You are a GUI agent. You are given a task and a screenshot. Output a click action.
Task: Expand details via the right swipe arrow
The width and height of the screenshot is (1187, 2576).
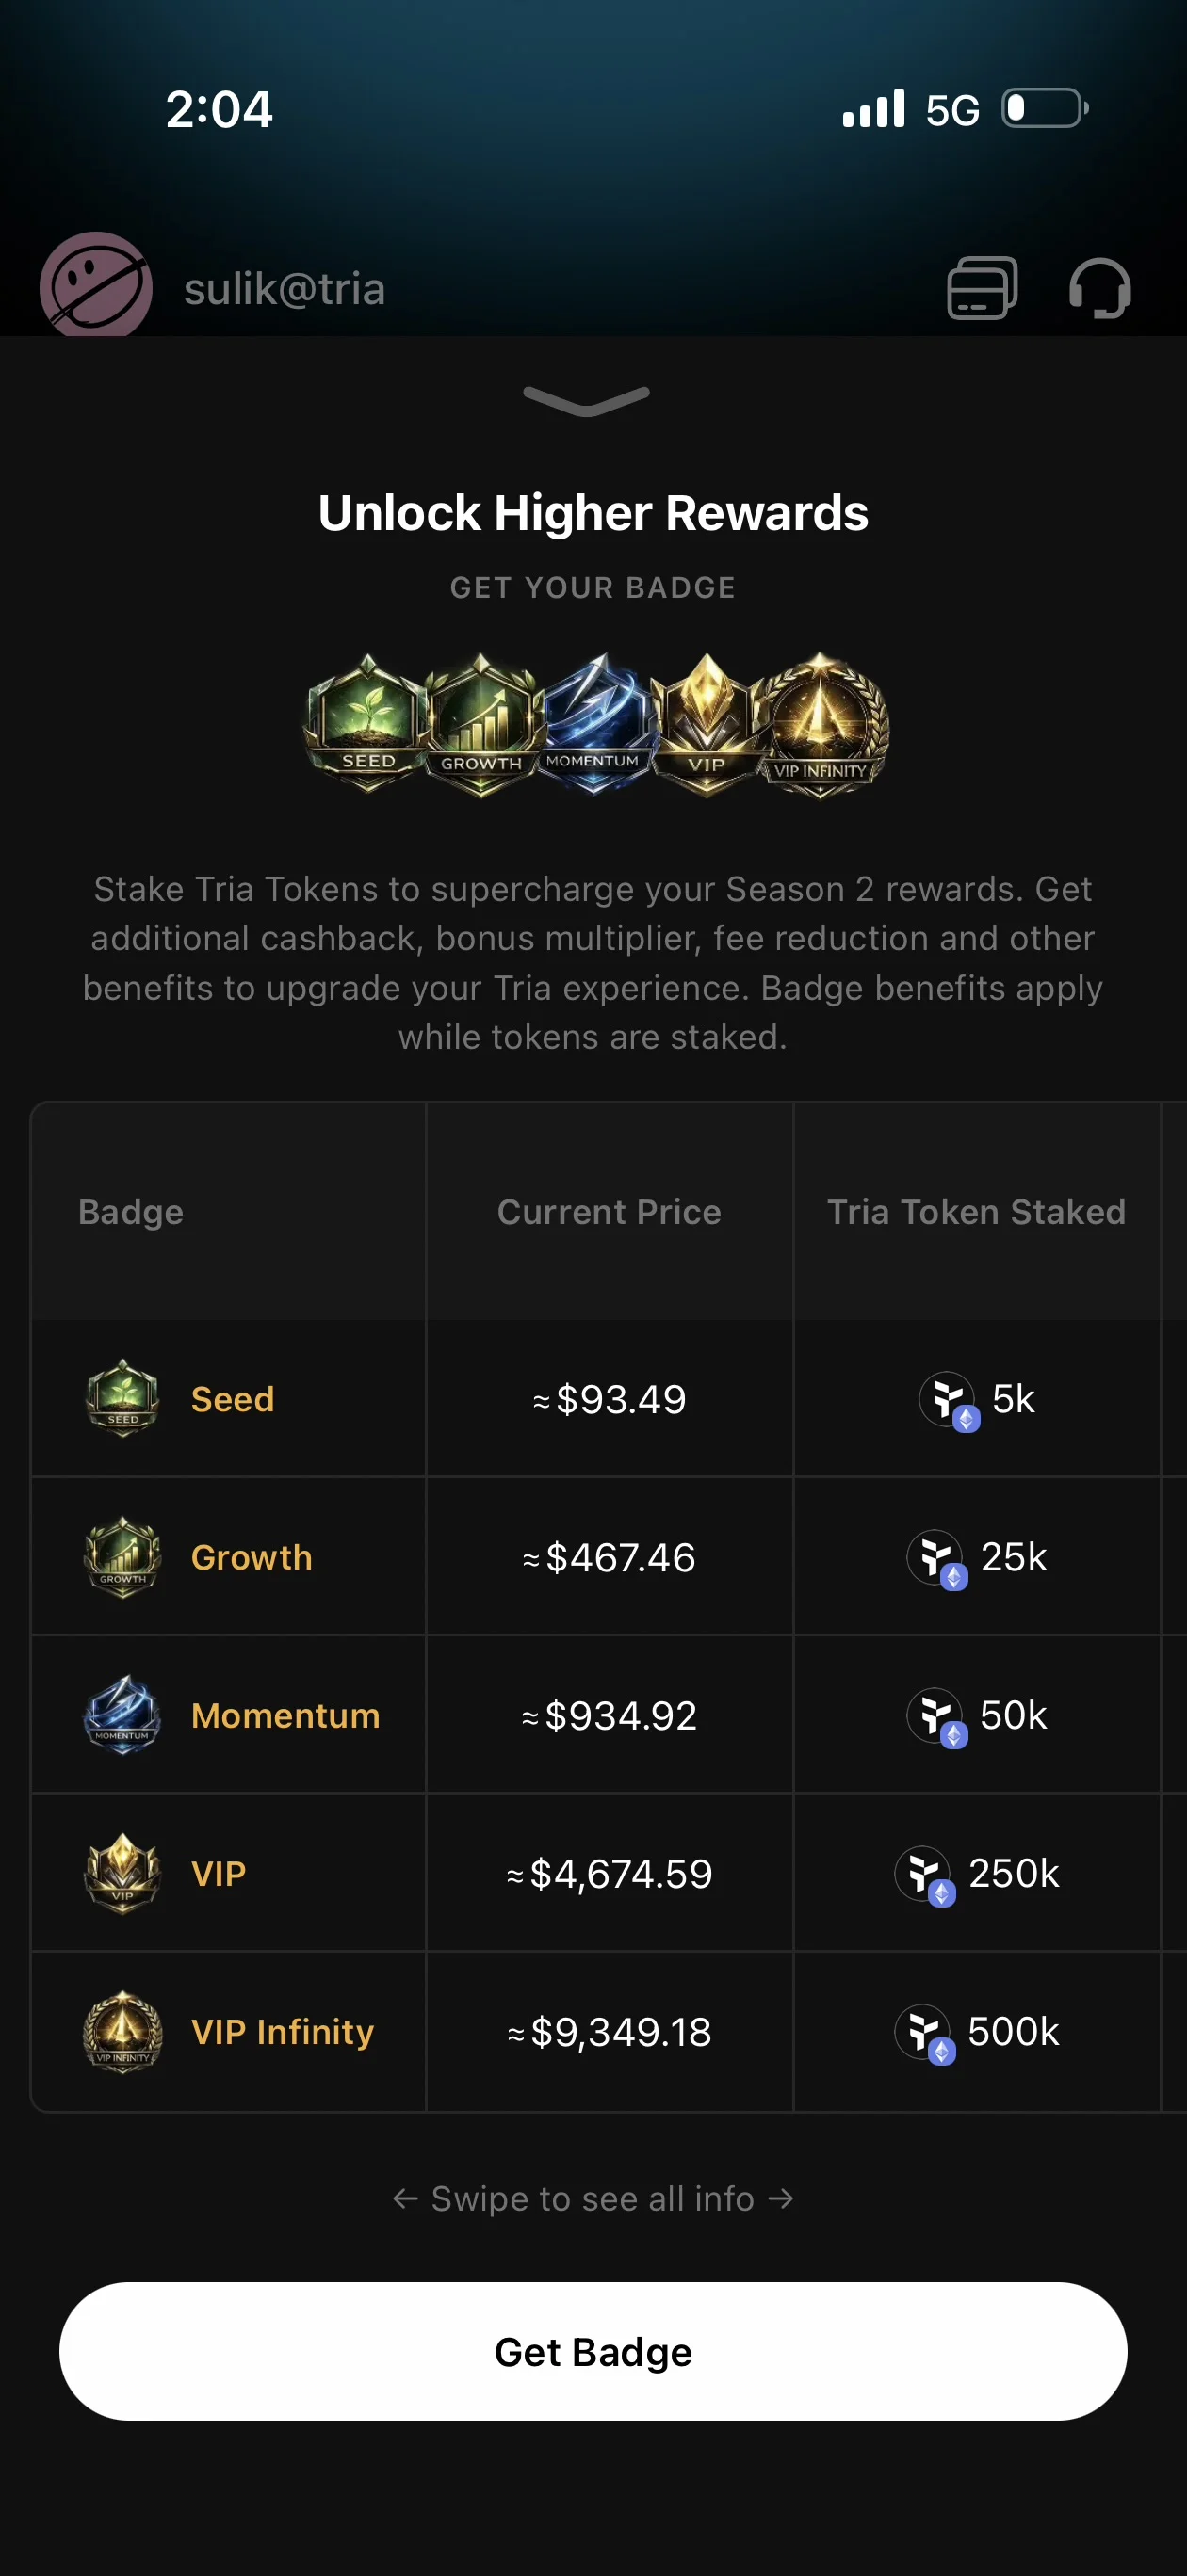click(x=780, y=2199)
